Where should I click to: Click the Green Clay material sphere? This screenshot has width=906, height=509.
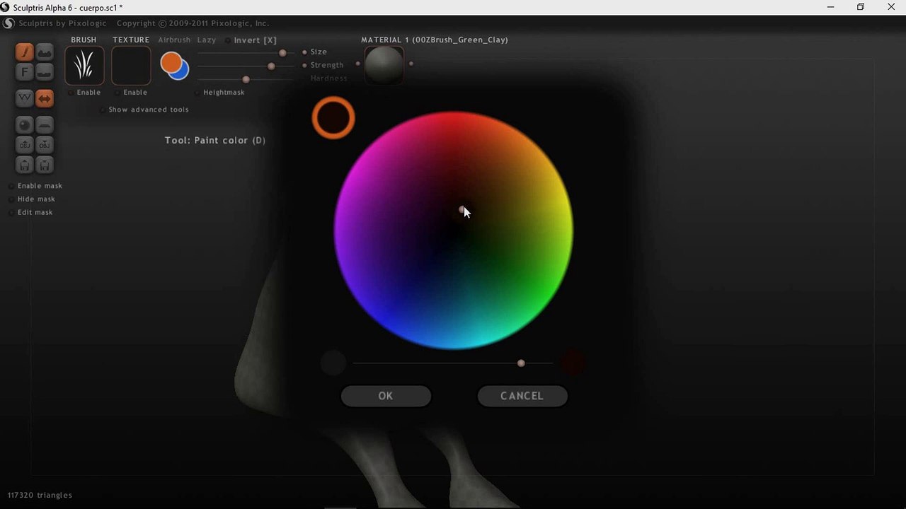click(384, 65)
